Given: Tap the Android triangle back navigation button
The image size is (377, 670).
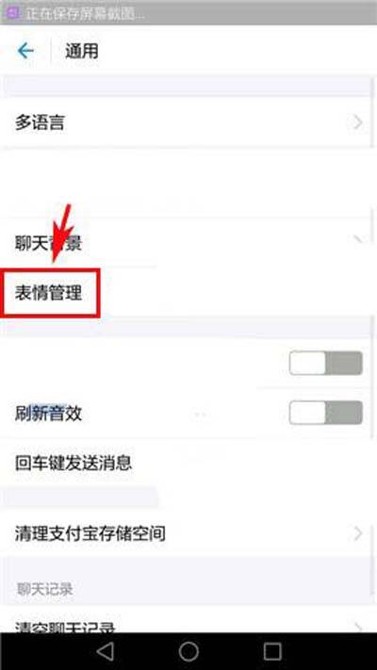Looking at the screenshot, I should tap(106, 651).
